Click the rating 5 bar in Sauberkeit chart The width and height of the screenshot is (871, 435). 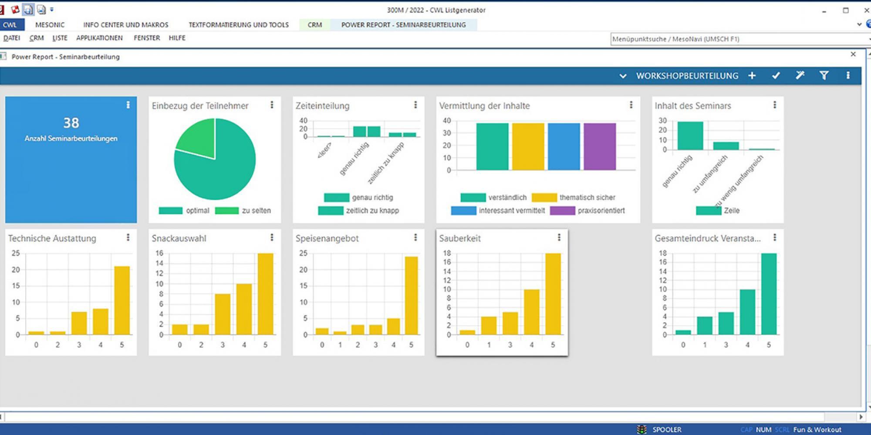coord(553,294)
